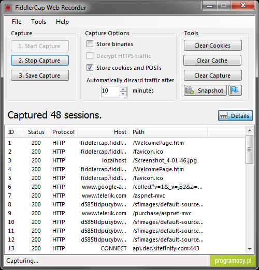259x270 pixels.
Task: Click the Decrypt HTTPS traffic checkbox
Action: [x=90, y=56]
